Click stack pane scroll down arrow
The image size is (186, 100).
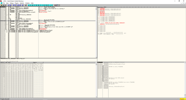185,97
